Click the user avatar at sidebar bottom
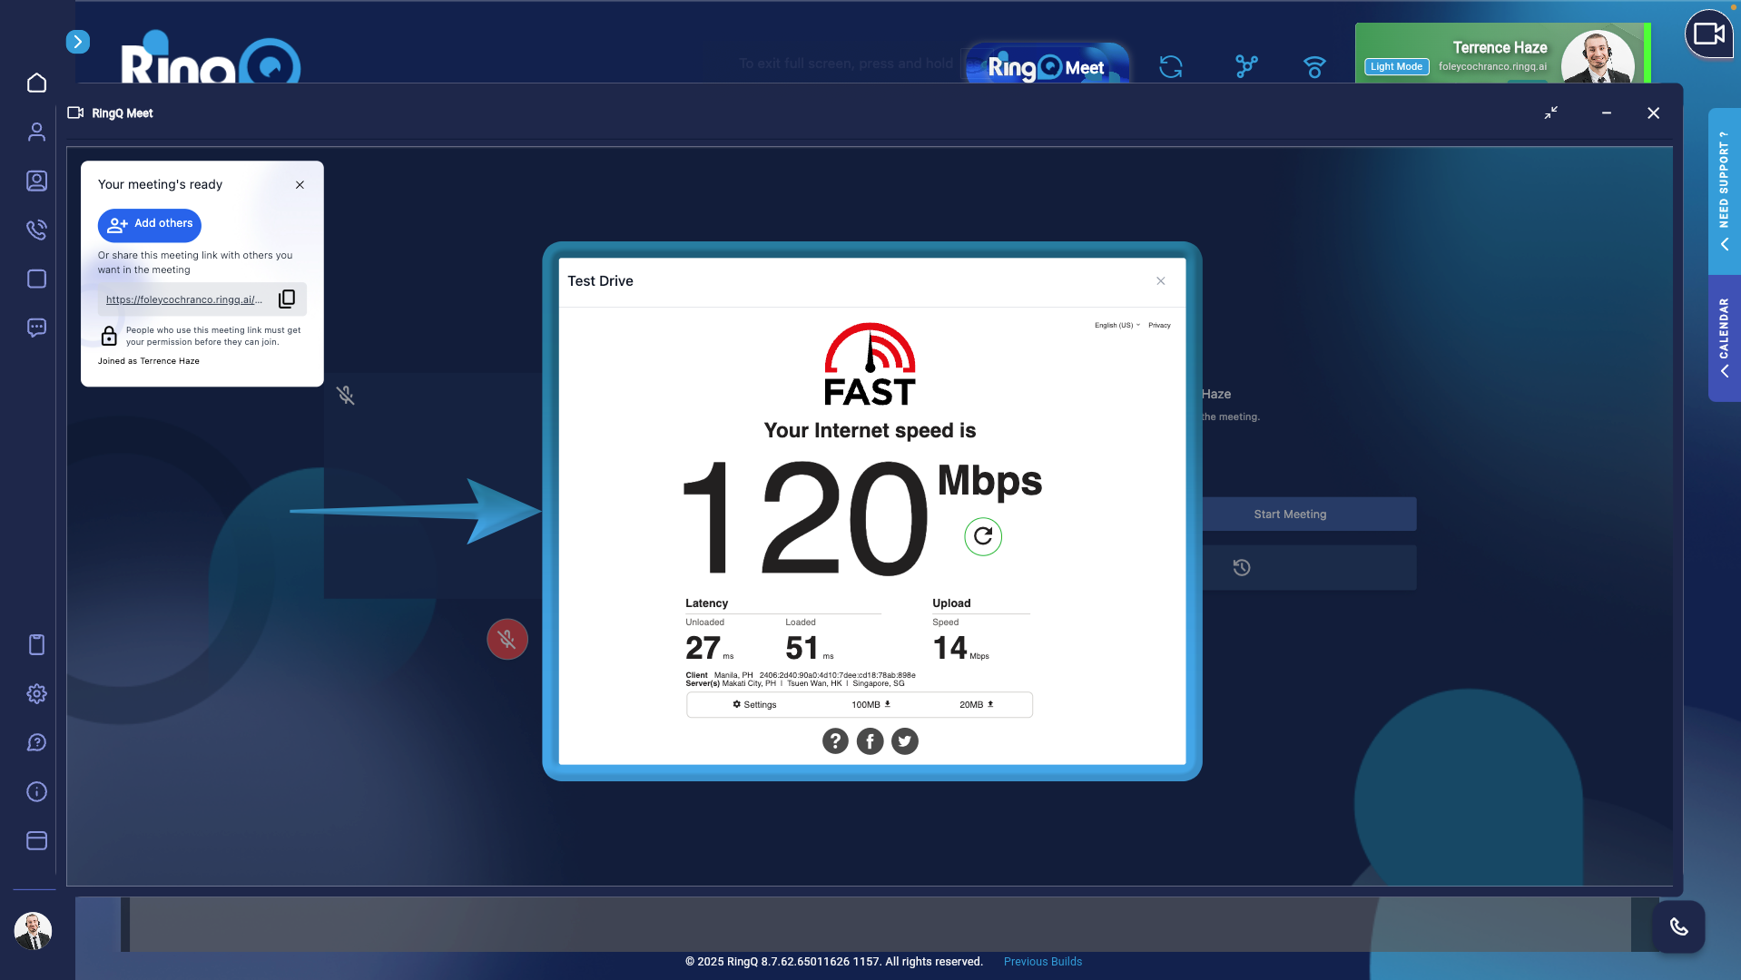1741x980 pixels. (33, 931)
